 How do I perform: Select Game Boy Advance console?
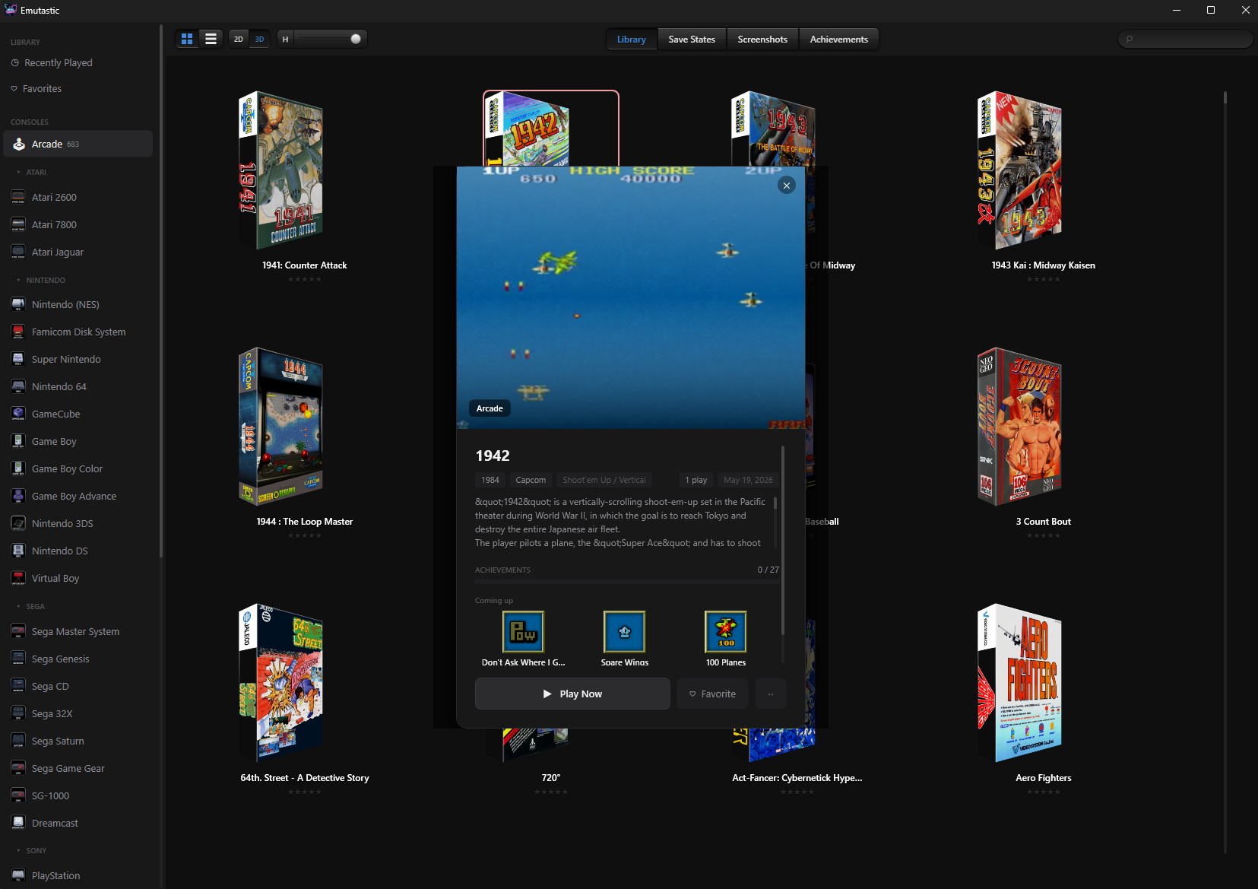point(78,496)
